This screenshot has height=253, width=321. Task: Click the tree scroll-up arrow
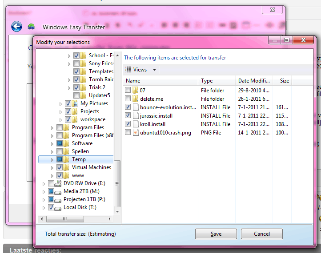pos(117,55)
